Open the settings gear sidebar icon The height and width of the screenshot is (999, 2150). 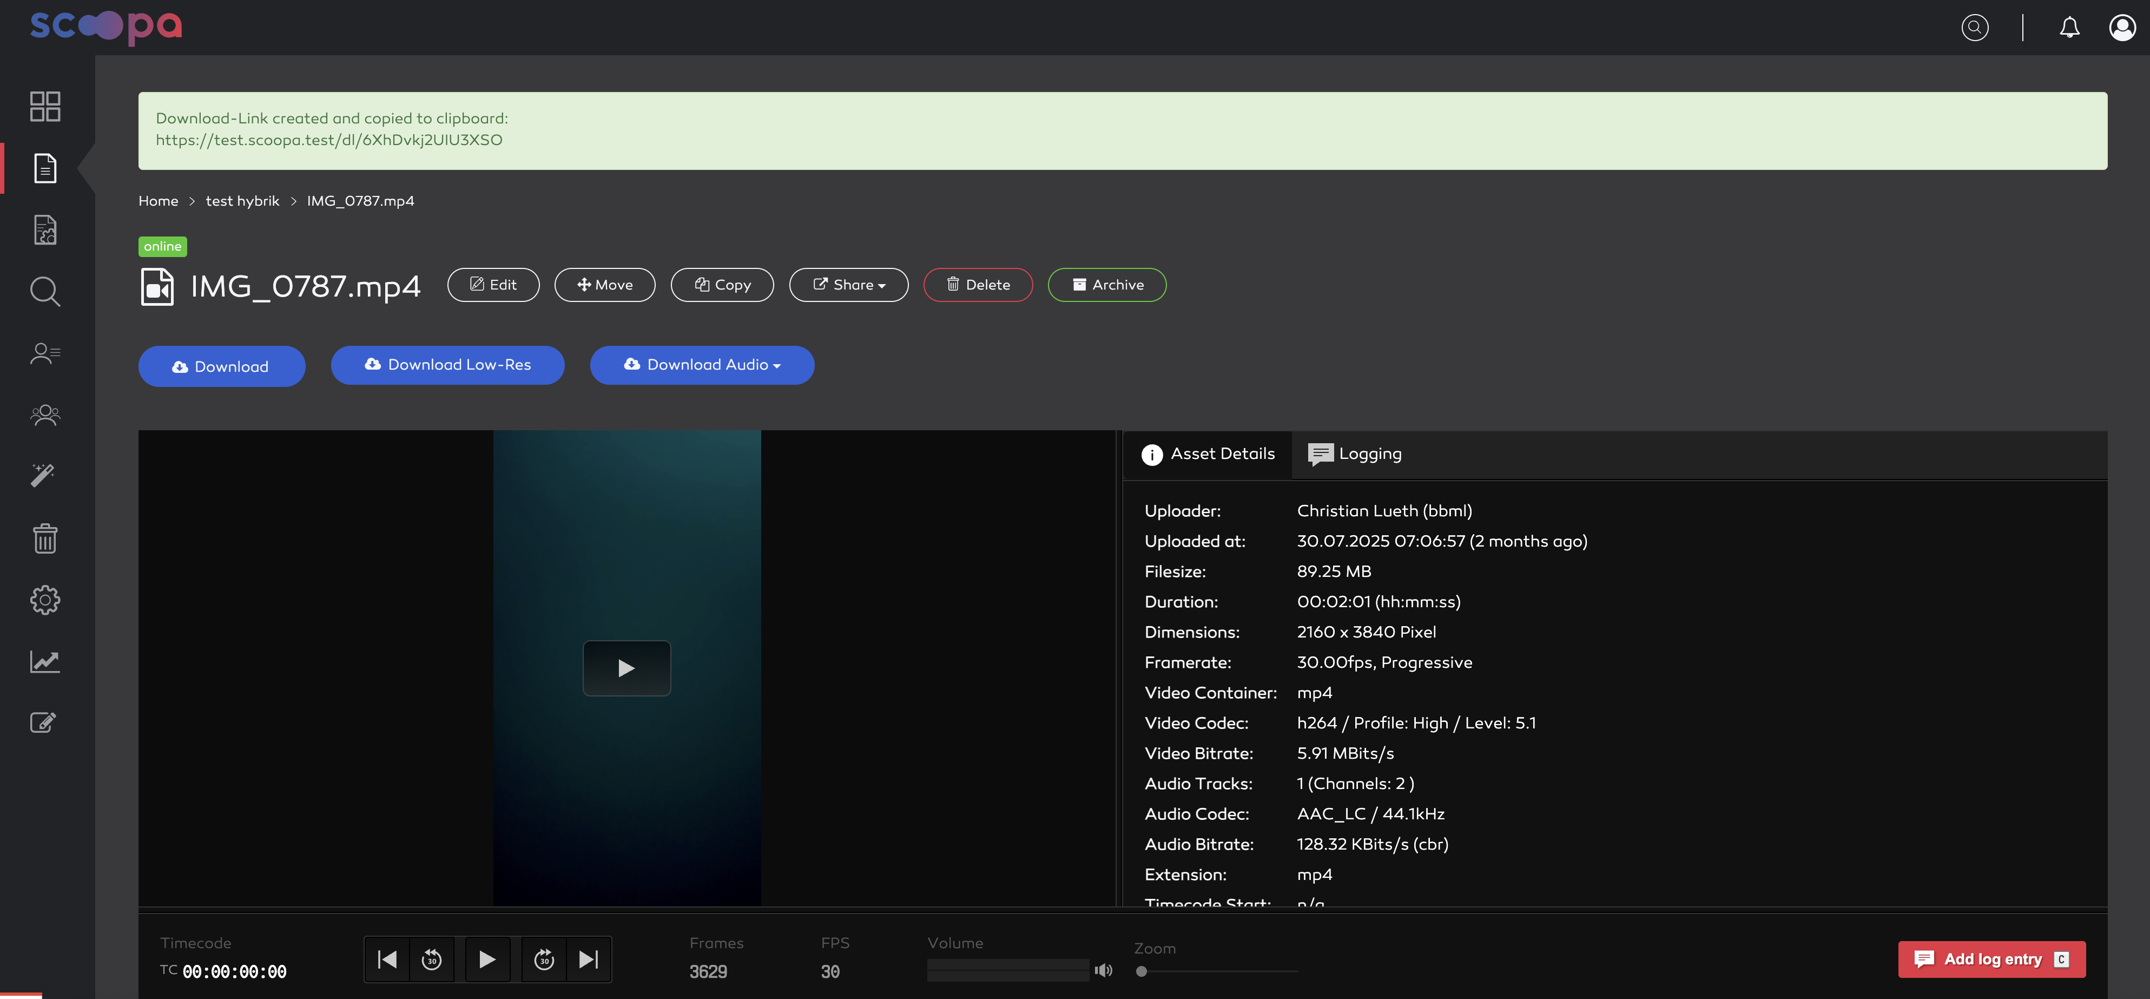click(45, 600)
